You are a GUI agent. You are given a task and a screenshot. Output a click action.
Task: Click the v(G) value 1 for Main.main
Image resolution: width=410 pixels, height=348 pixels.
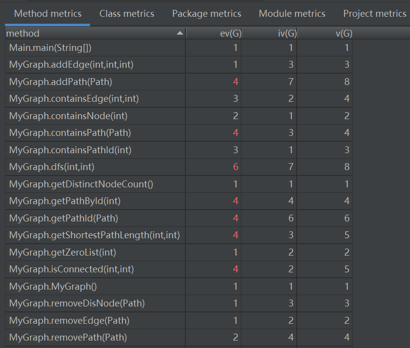[x=347, y=47]
